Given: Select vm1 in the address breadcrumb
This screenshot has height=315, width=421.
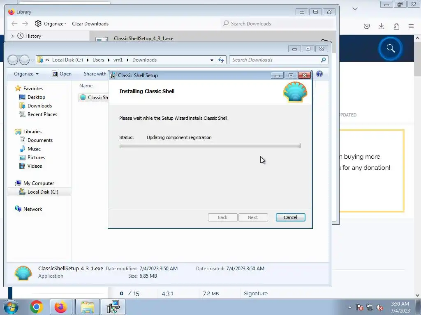Looking at the screenshot, I should pyautogui.click(x=118, y=60).
